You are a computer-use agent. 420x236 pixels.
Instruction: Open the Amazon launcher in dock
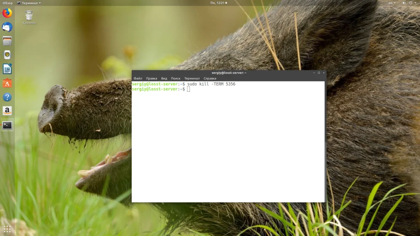(x=7, y=111)
